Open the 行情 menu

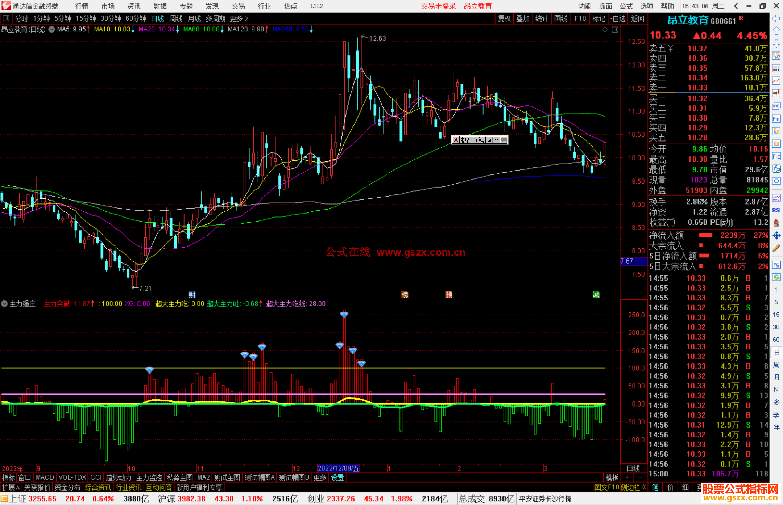point(82,6)
